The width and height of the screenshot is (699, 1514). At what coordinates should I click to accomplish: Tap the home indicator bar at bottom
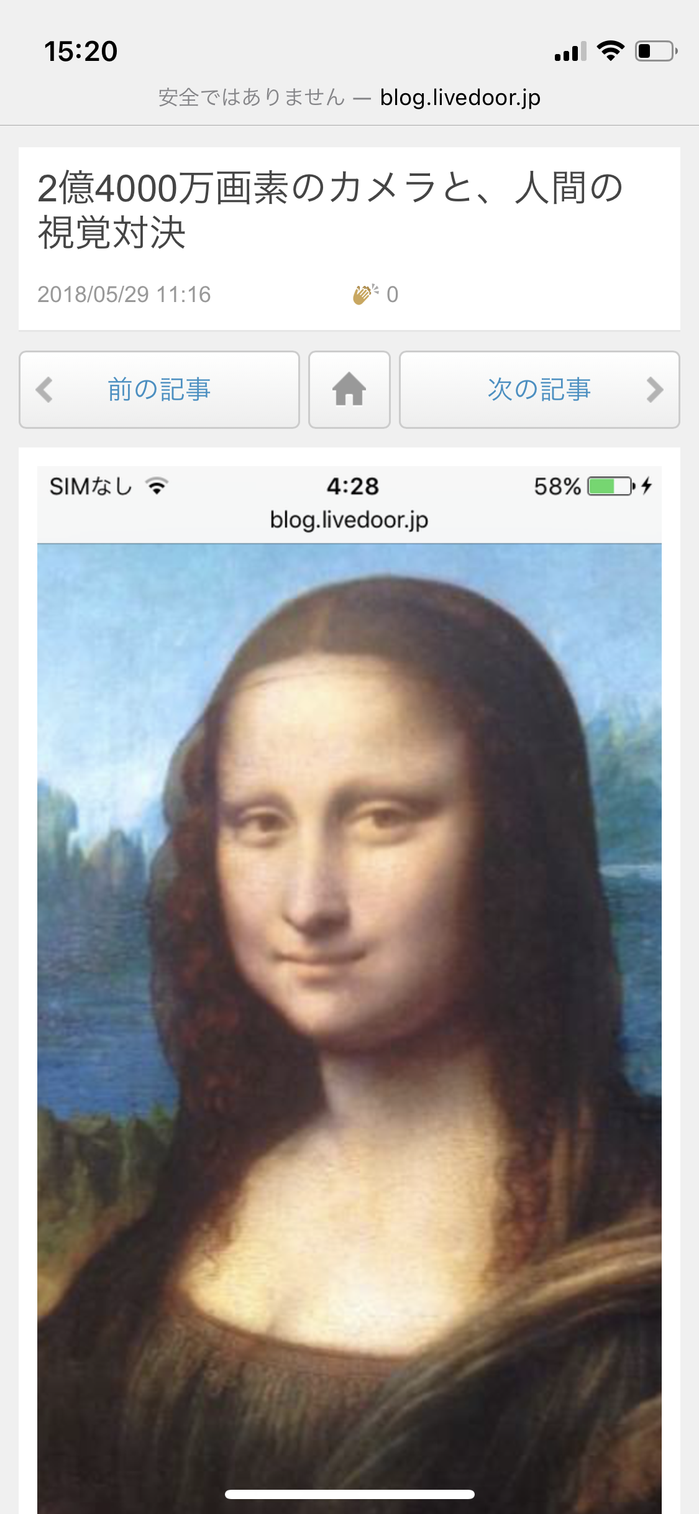click(349, 1494)
